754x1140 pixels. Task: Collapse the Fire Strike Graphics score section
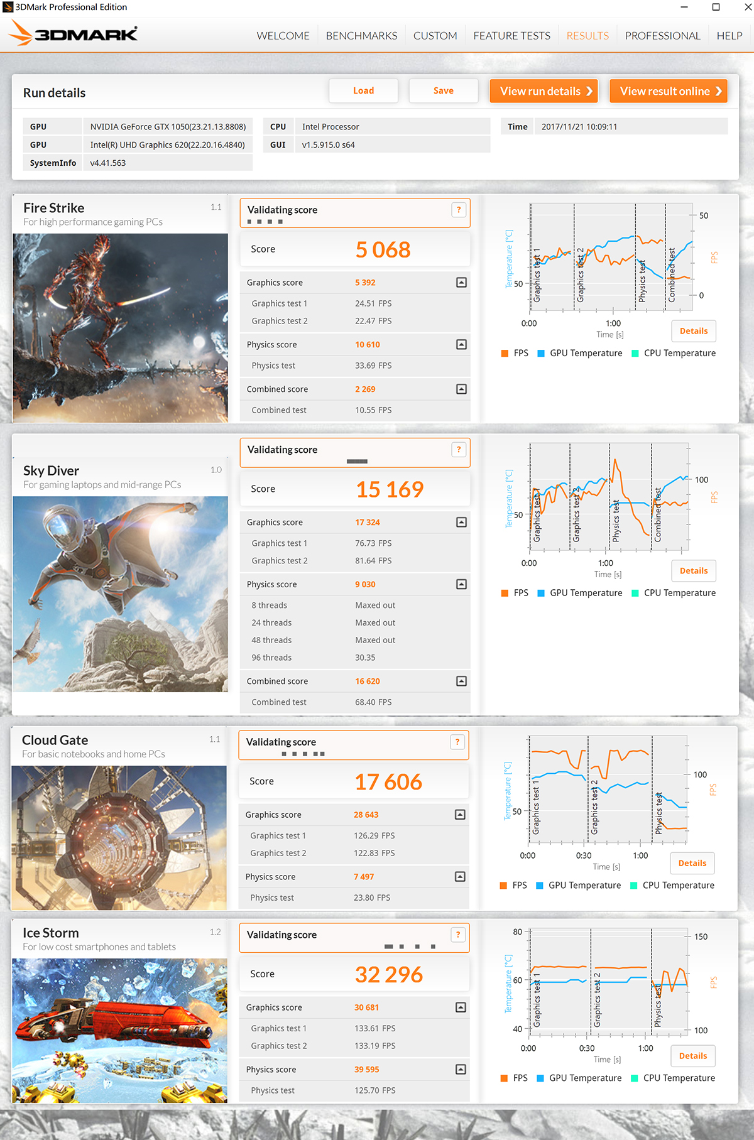pyautogui.click(x=461, y=283)
